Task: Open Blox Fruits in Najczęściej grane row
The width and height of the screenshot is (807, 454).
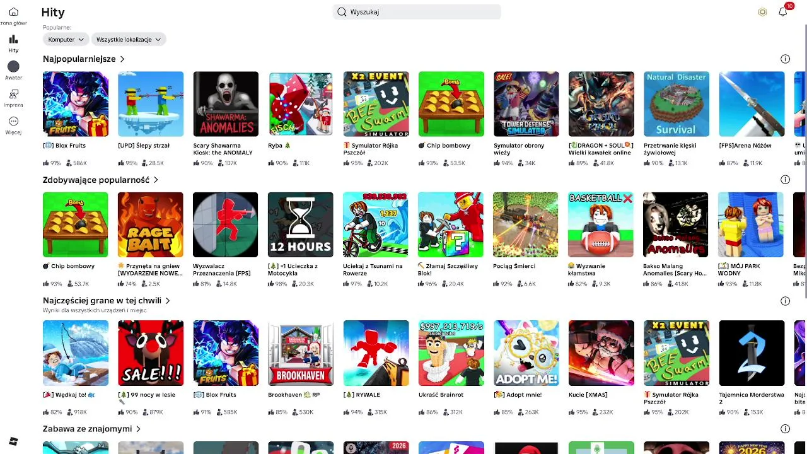Action: 226,353
